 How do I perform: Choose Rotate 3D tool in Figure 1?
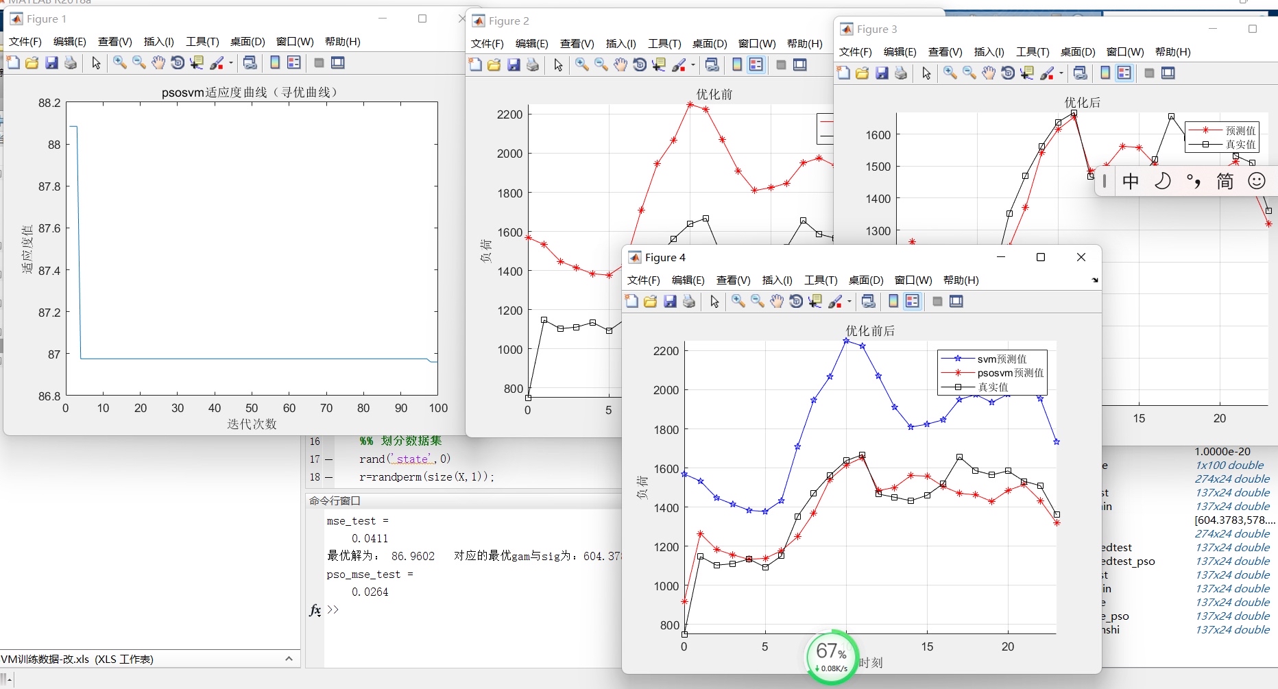(178, 63)
